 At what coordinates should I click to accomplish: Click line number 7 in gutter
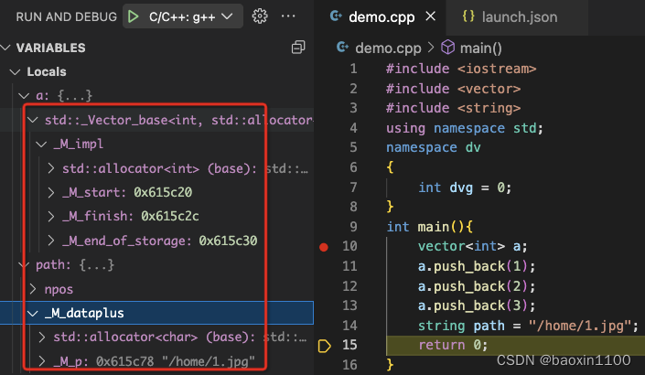353,187
